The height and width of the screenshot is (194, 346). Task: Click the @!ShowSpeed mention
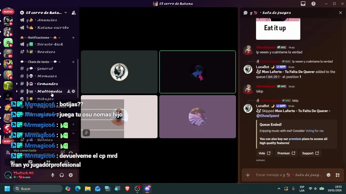268,116
